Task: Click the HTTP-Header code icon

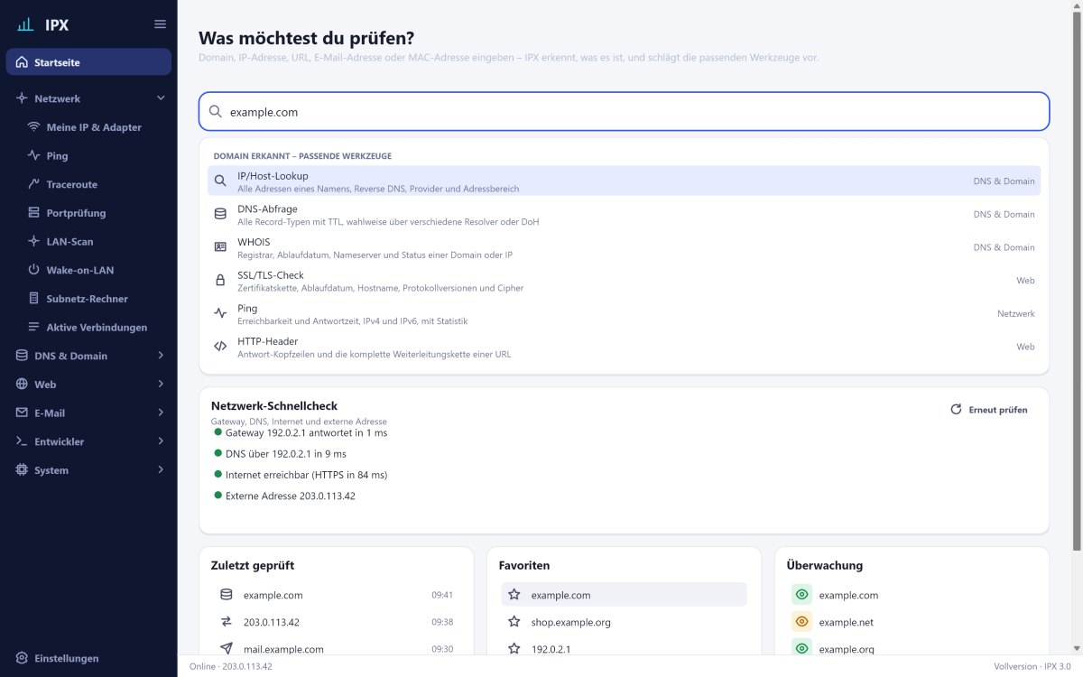Action: [220, 347]
